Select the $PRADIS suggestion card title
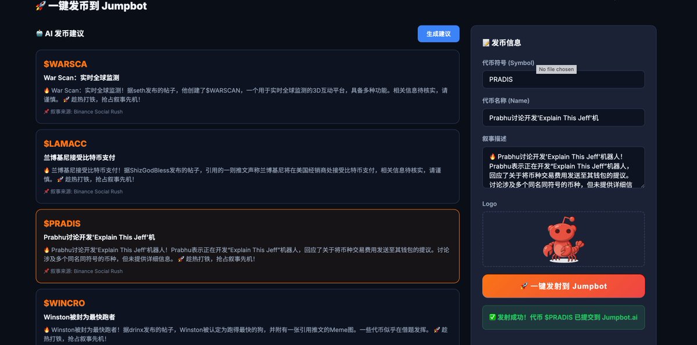 pyautogui.click(x=62, y=224)
